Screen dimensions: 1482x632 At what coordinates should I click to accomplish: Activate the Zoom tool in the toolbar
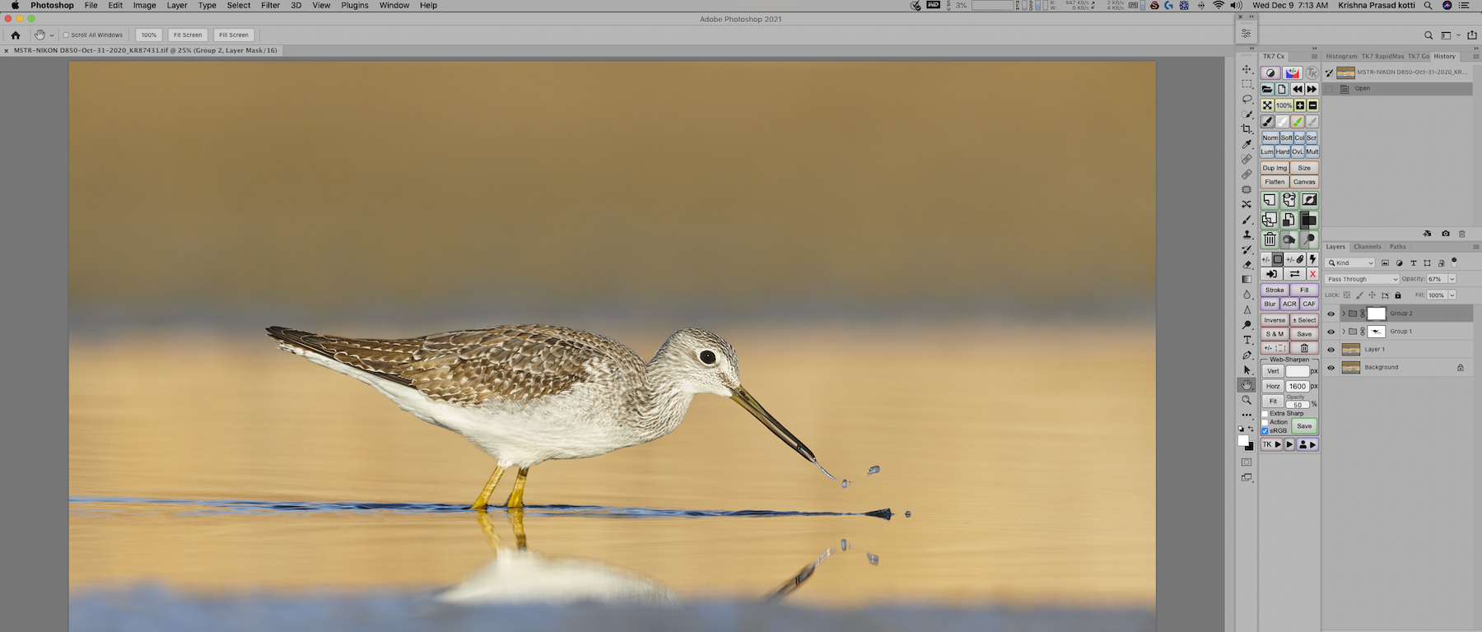click(1247, 400)
